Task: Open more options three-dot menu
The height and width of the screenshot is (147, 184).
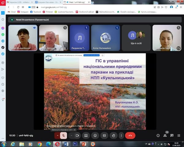Action: [x=121, y=135]
